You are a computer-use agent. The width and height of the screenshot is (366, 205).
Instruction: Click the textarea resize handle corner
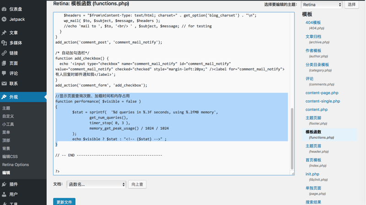(x=292, y=173)
